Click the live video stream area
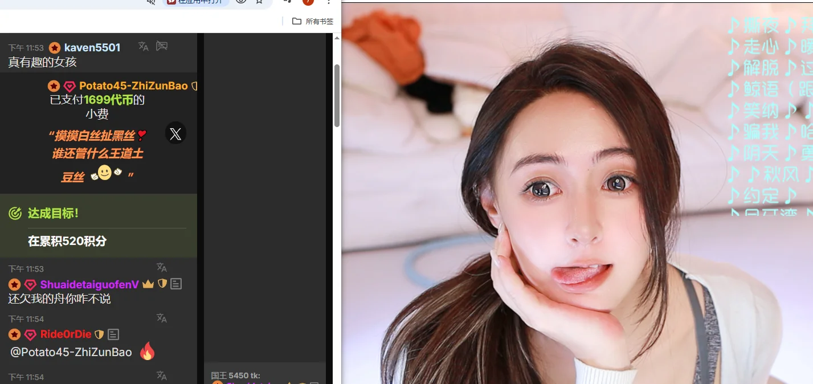The image size is (813, 384). [x=577, y=194]
